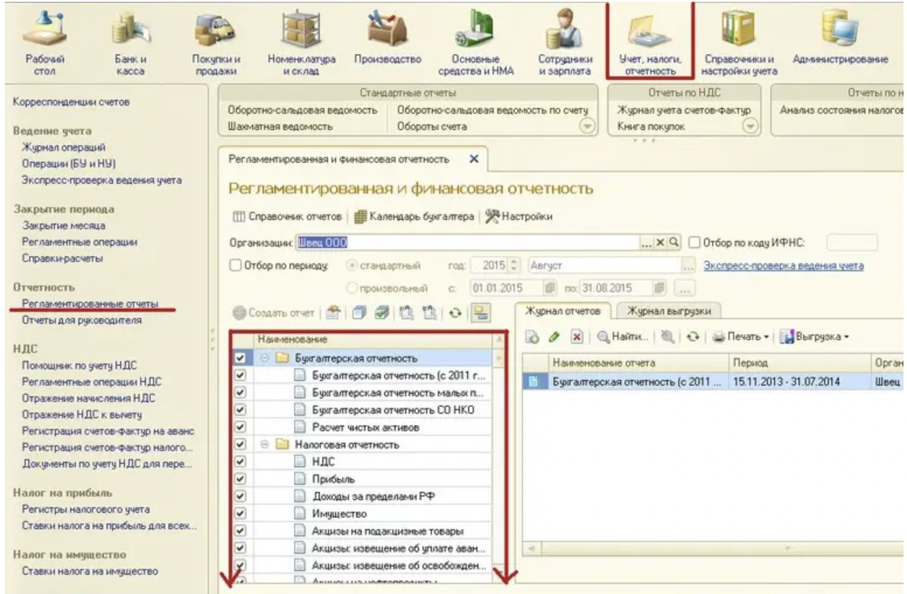Viewport: 907px width, 594px height.
Task: Click inside the Организация input field
Action: [x=467, y=242]
